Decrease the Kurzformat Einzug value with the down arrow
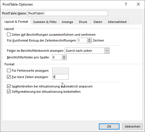The image size is (145, 132). pyautogui.click(x=89, y=42)
